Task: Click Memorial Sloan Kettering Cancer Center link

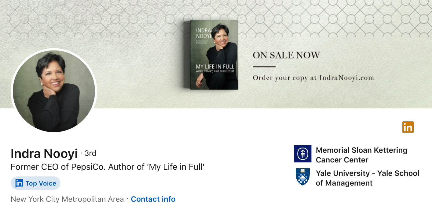Action: click(361, 155)
